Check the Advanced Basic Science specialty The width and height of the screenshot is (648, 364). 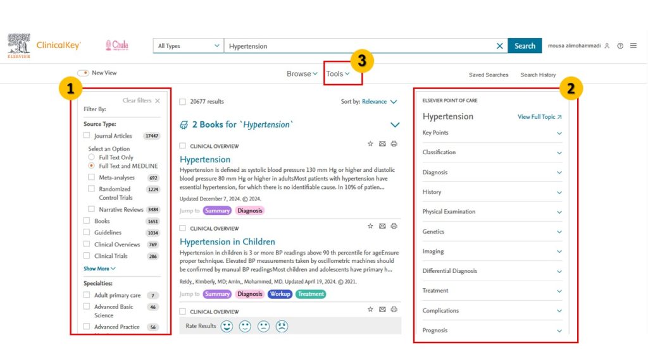pos(86,306)
